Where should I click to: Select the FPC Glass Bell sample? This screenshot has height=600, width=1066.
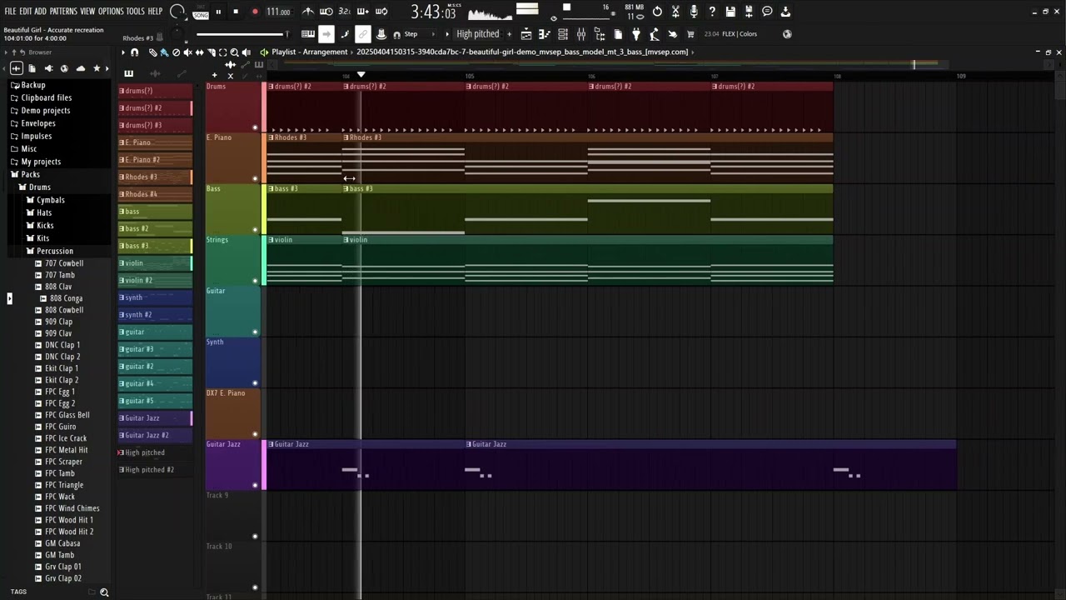(x=67, y=415)
